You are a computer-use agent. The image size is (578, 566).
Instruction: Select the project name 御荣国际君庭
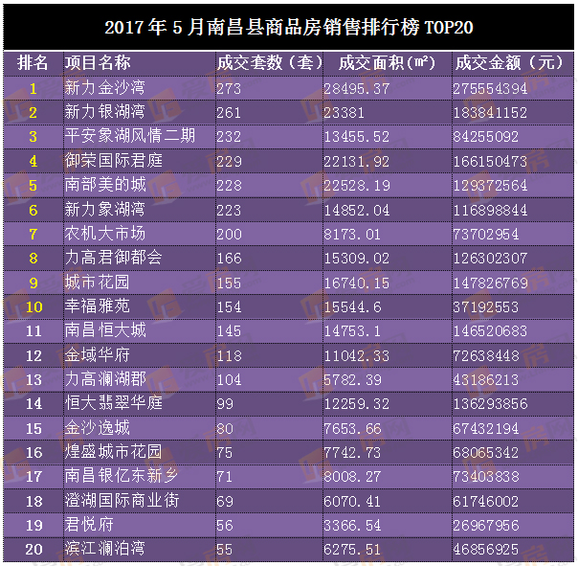(114, 161)
